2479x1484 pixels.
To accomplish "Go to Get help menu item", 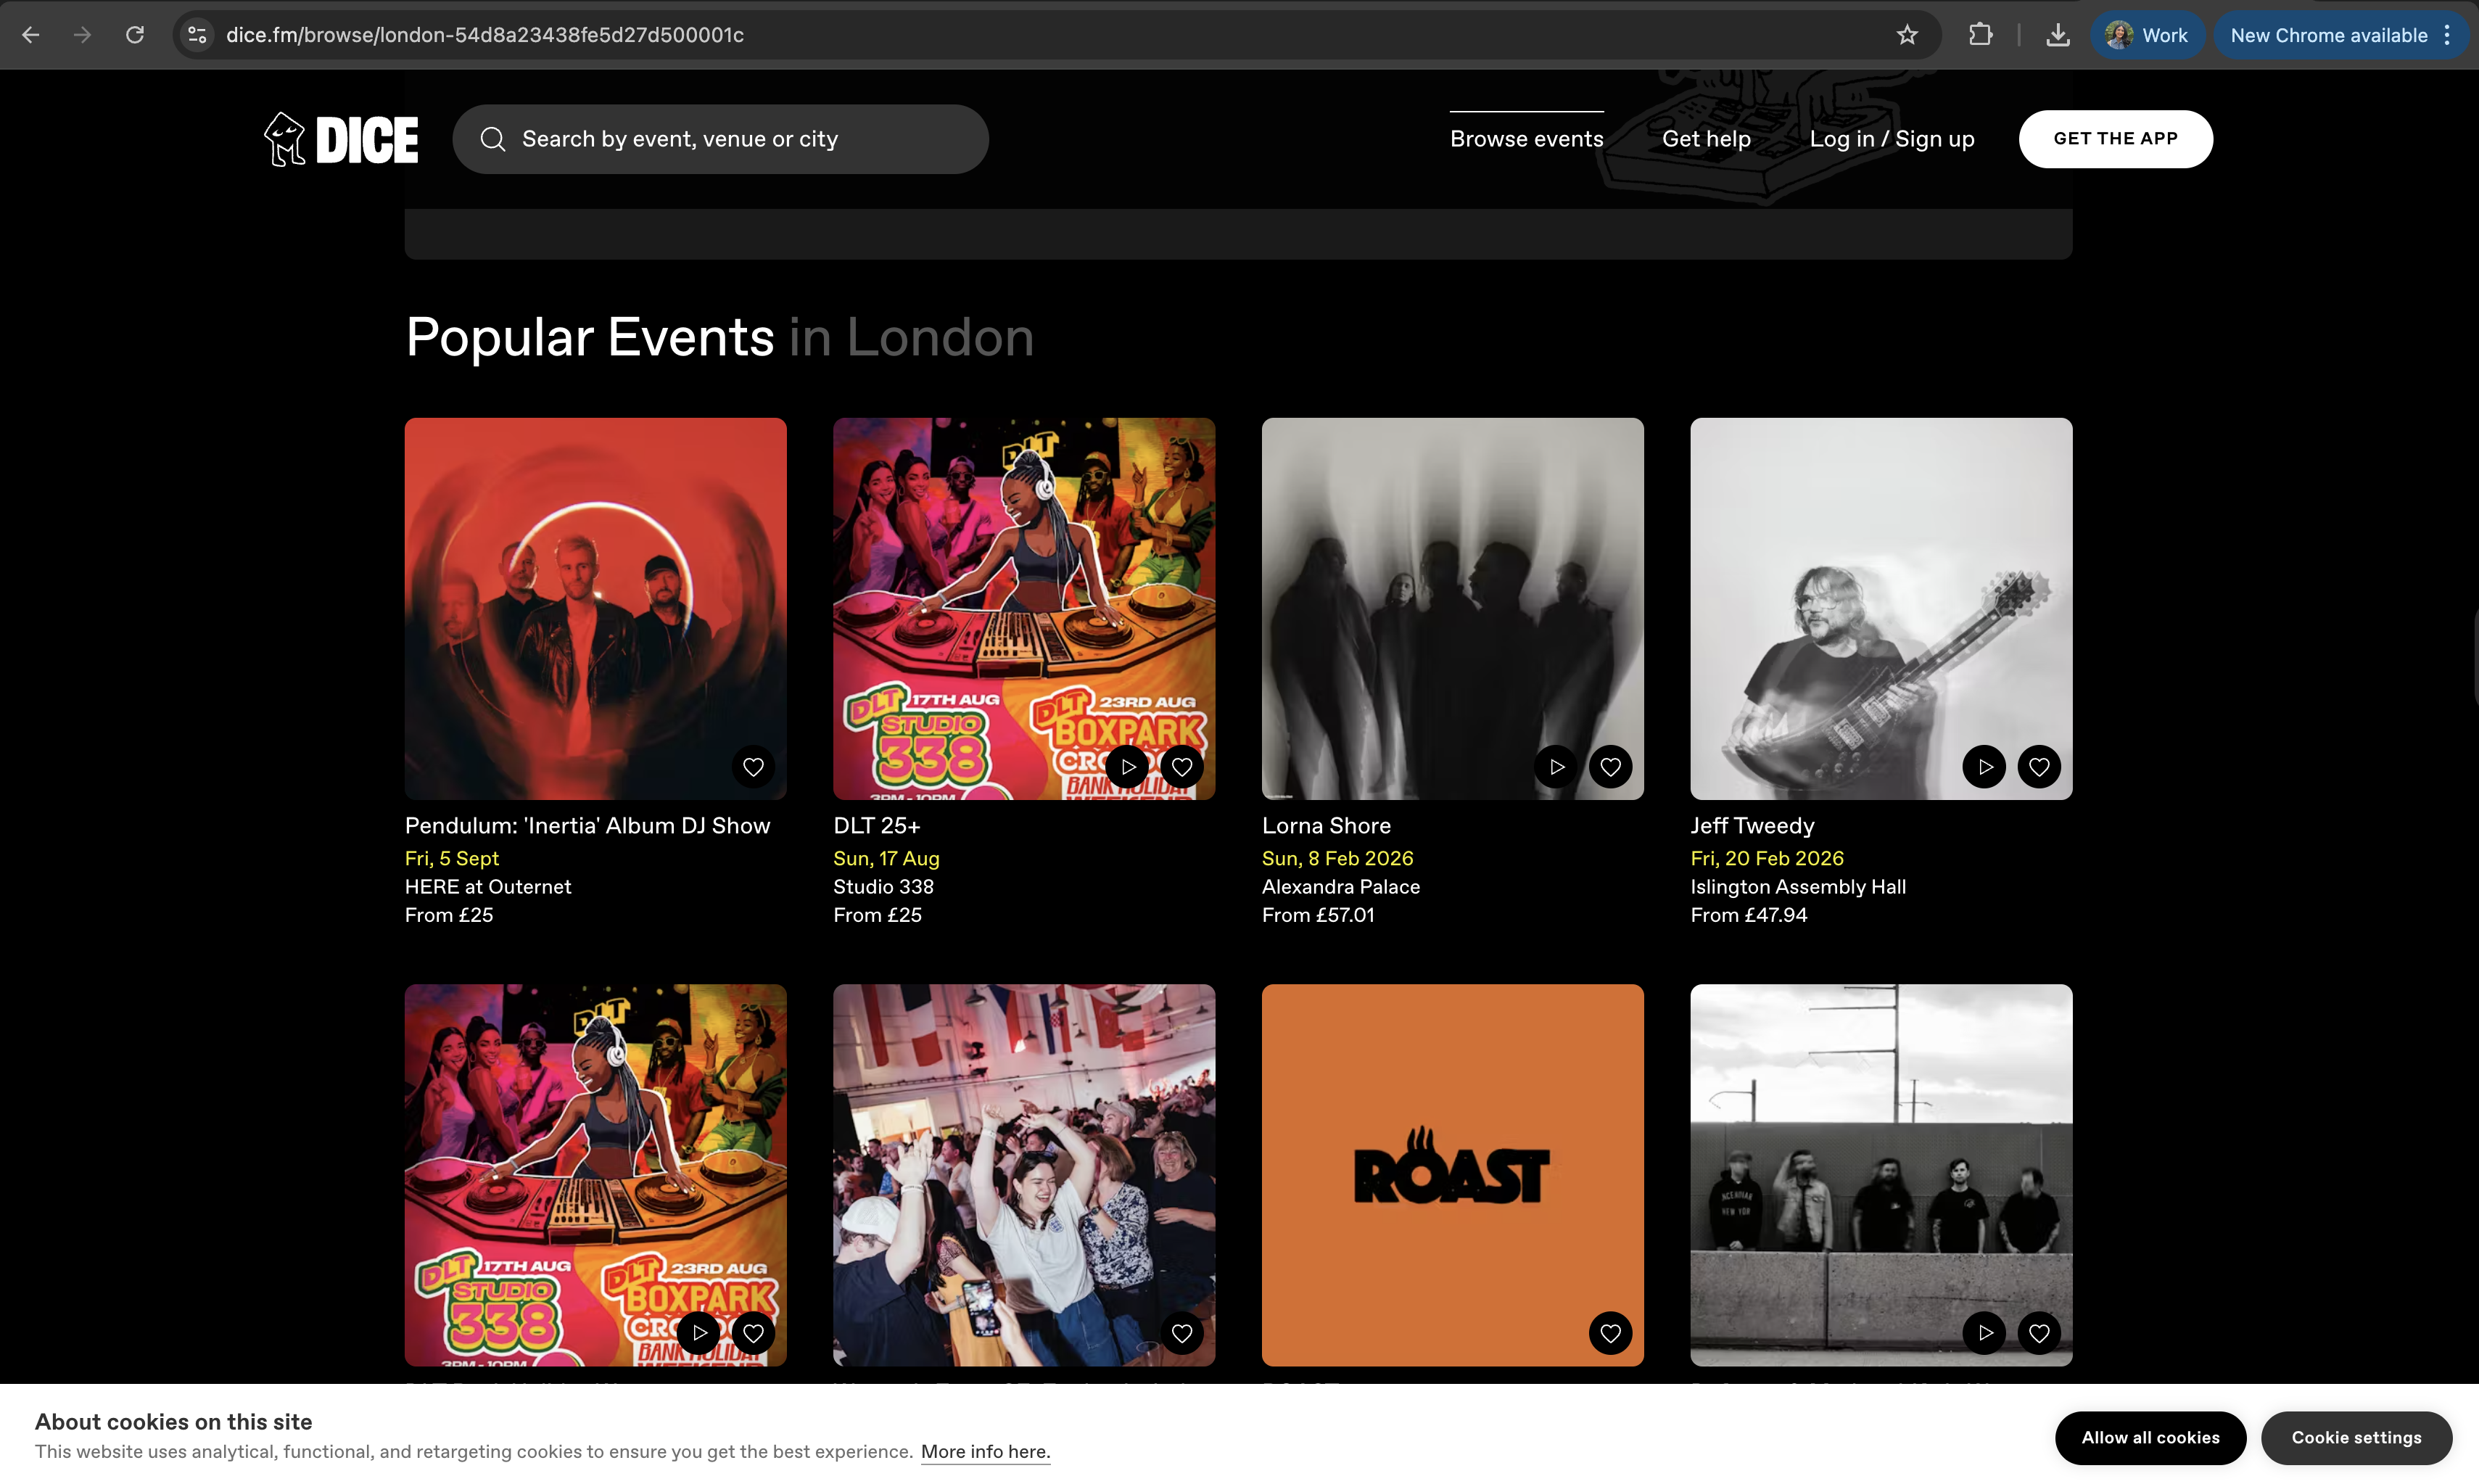I will click(1706, 139).
